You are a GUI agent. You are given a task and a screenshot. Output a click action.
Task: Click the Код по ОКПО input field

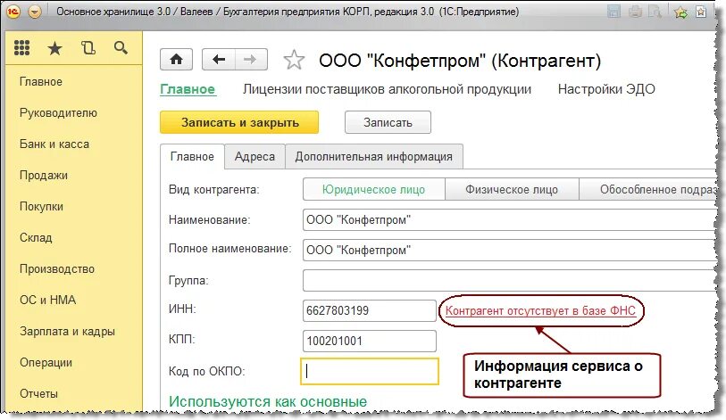pyautogui.click(x=370, y=372)
